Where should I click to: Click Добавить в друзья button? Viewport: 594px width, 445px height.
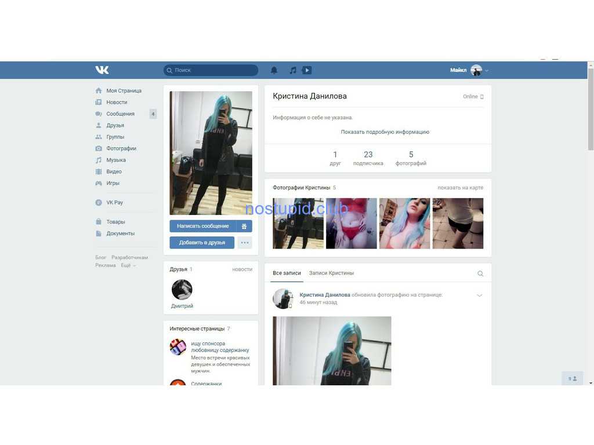(x=202, y=243)
